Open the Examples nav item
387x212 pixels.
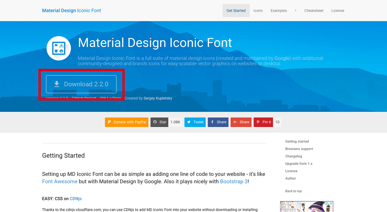click(x=279, y=11)
